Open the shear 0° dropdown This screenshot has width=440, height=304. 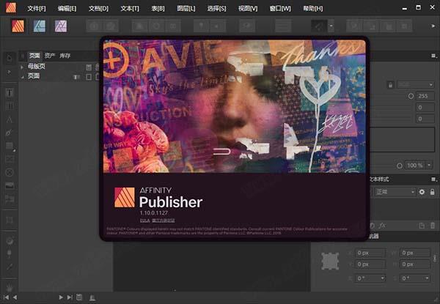[415, 278]
